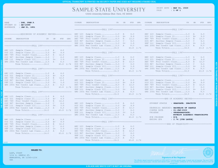Click the top official transcript security banner
This screenshot has width=218, height=168.
tap(109, 2)
